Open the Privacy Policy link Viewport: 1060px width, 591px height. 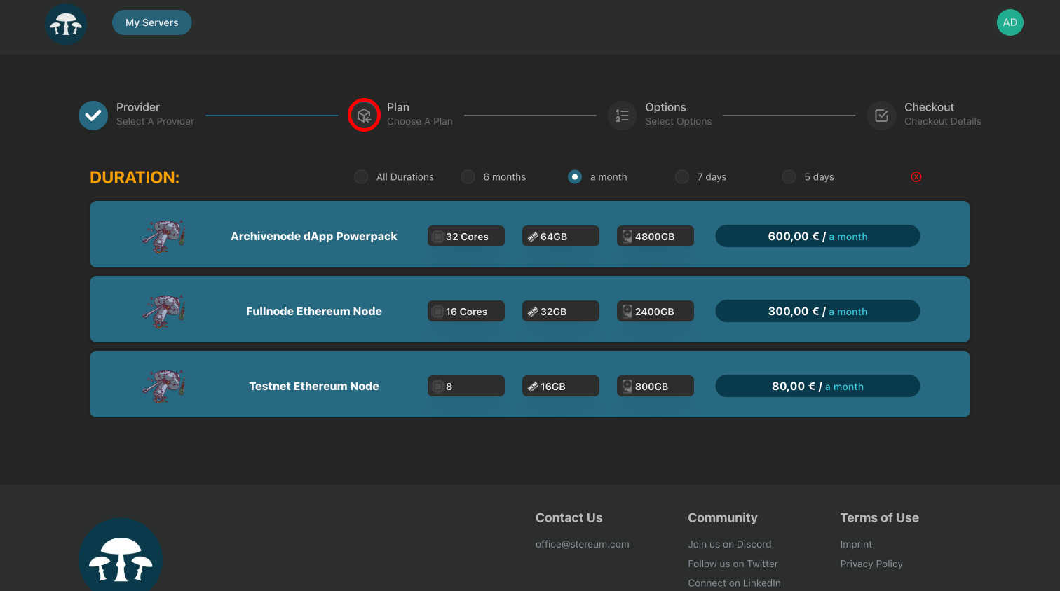click(871, 564)
